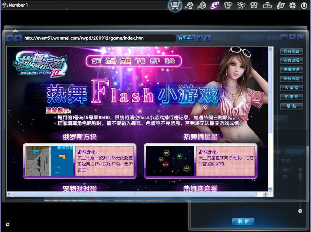Open the 宠物对对碰 game title
Screen dimensions: 311x232
pos(80,188)
